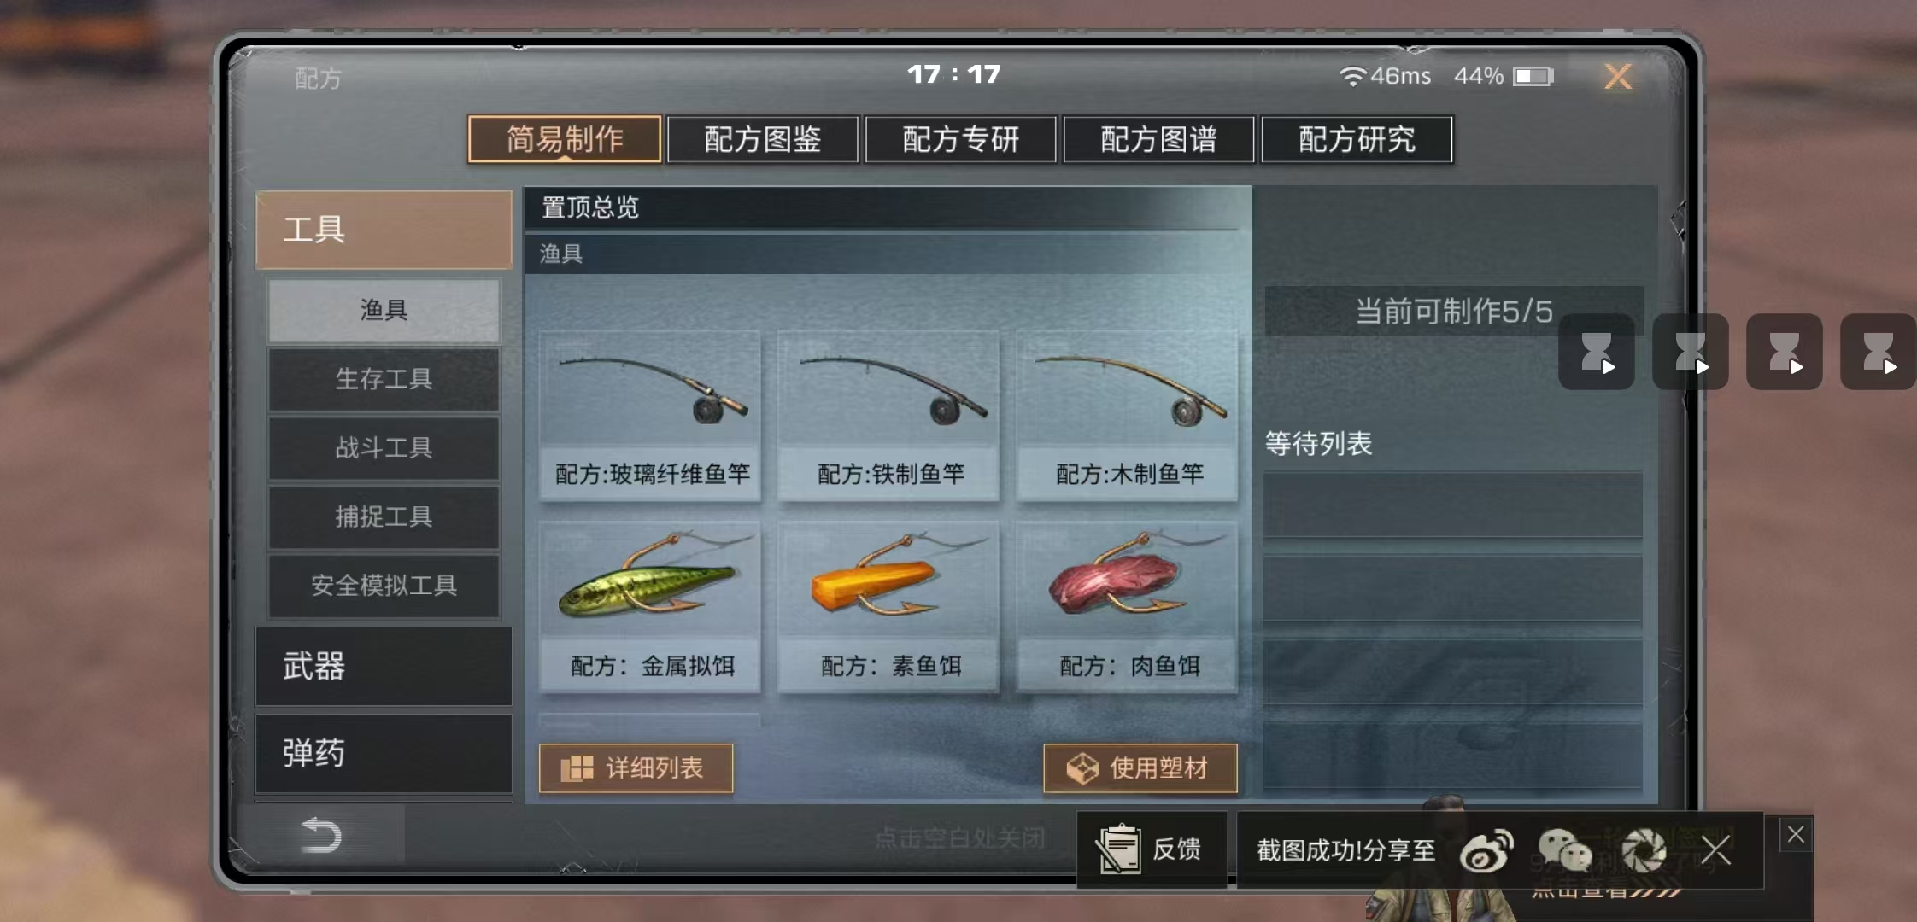Switch to 配方图鉴 tab
Viewport: 1917px width, 922px height.
pyautogui.click(x=763, y=139)
